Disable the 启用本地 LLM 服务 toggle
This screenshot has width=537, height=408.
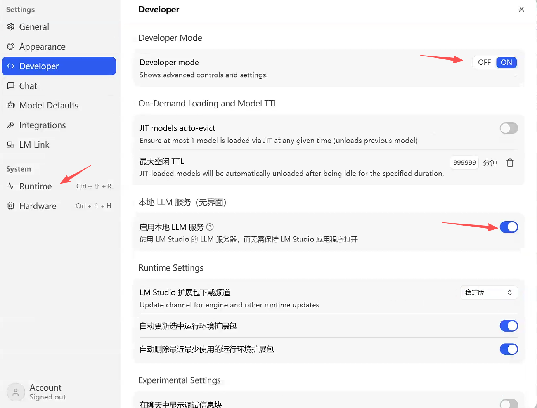509,227
